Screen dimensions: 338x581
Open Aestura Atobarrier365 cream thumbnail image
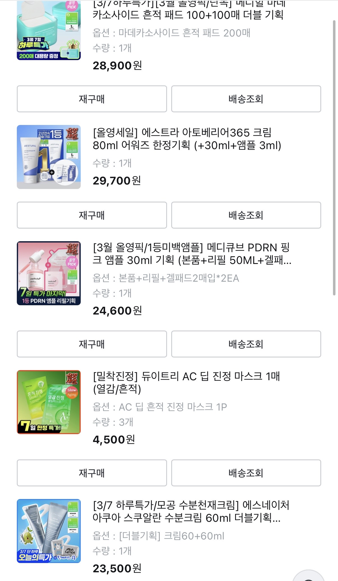click(x=49, y=157)
